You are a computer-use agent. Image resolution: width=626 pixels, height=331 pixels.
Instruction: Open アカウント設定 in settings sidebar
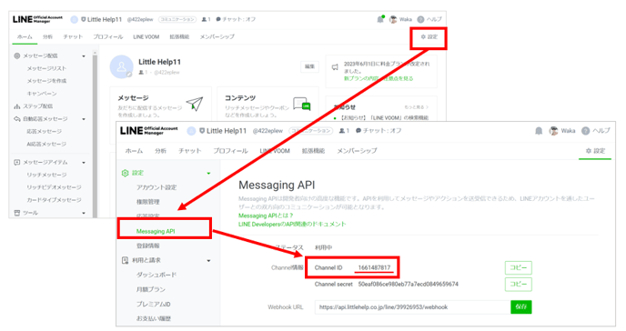coord(156,187)
